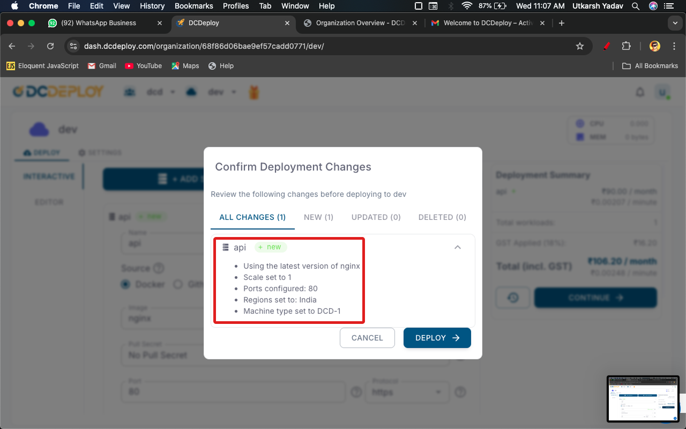Viewport: 686px width, 429px height.
Task: Click 'Scale set to 1' text
Action: click(x=267, y=277)
